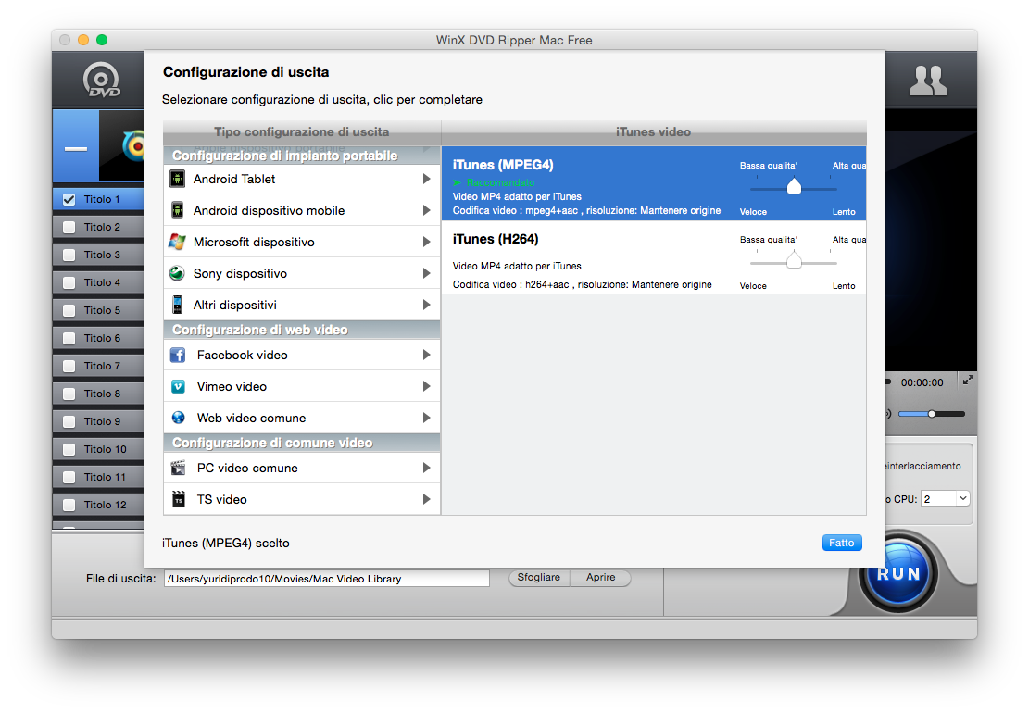Select Facebook video profile category
Viewport: 1029px width, 713px height.
coord(302,355)
